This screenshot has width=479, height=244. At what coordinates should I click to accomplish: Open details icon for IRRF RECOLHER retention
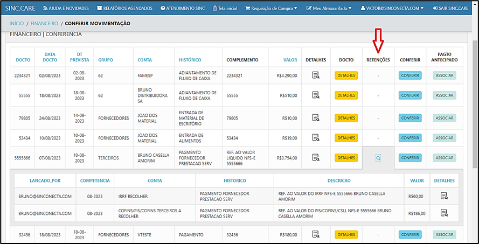pos(444,196)
